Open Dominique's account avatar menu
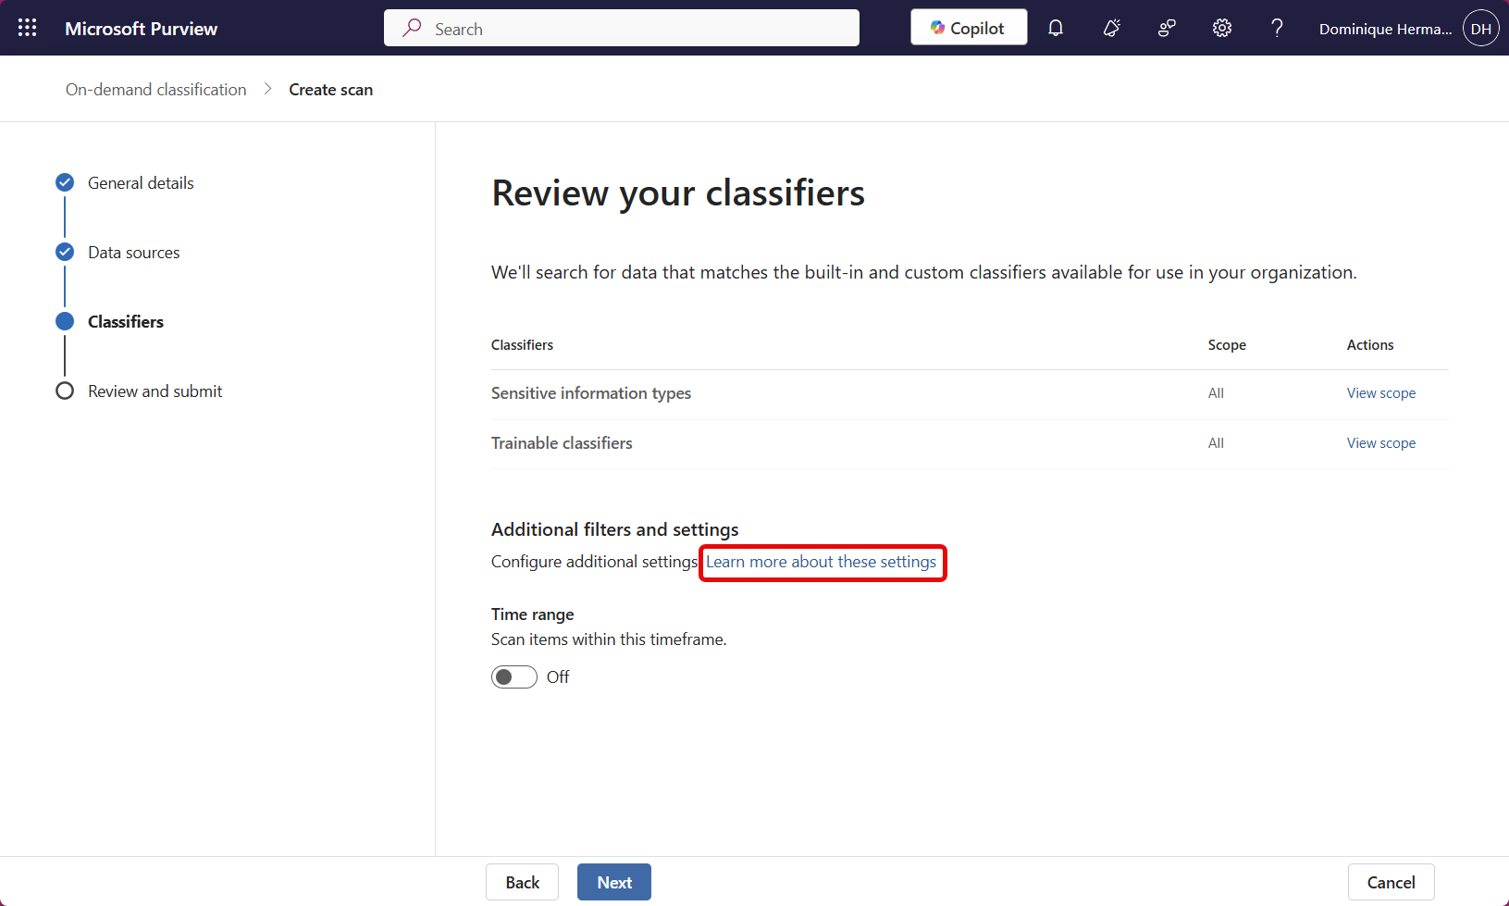This screenshot has width=1509, height=906. 1480,28
